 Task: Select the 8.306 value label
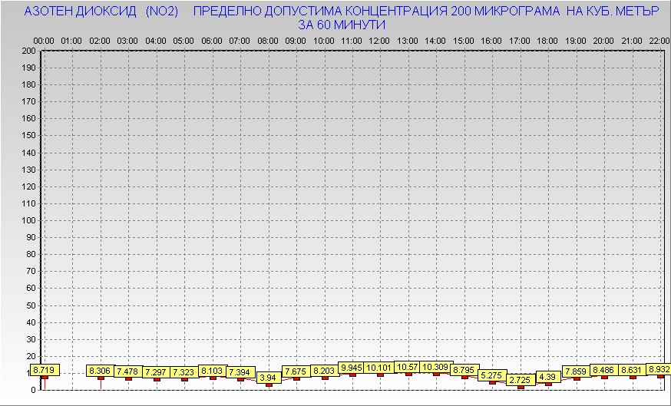click(101, 371)
